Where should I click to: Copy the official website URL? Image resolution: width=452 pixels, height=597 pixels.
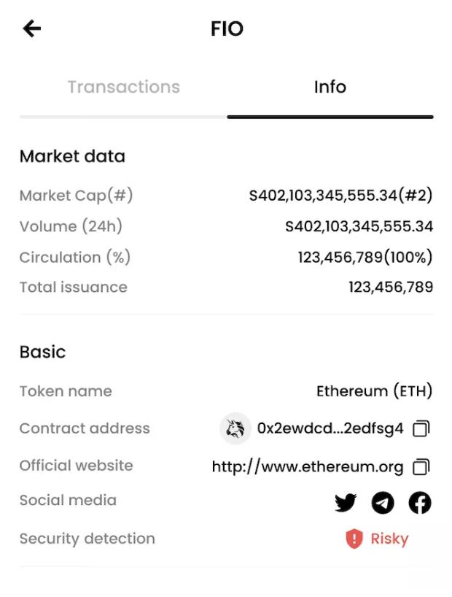pyautogui.click(x=421, y=466)
